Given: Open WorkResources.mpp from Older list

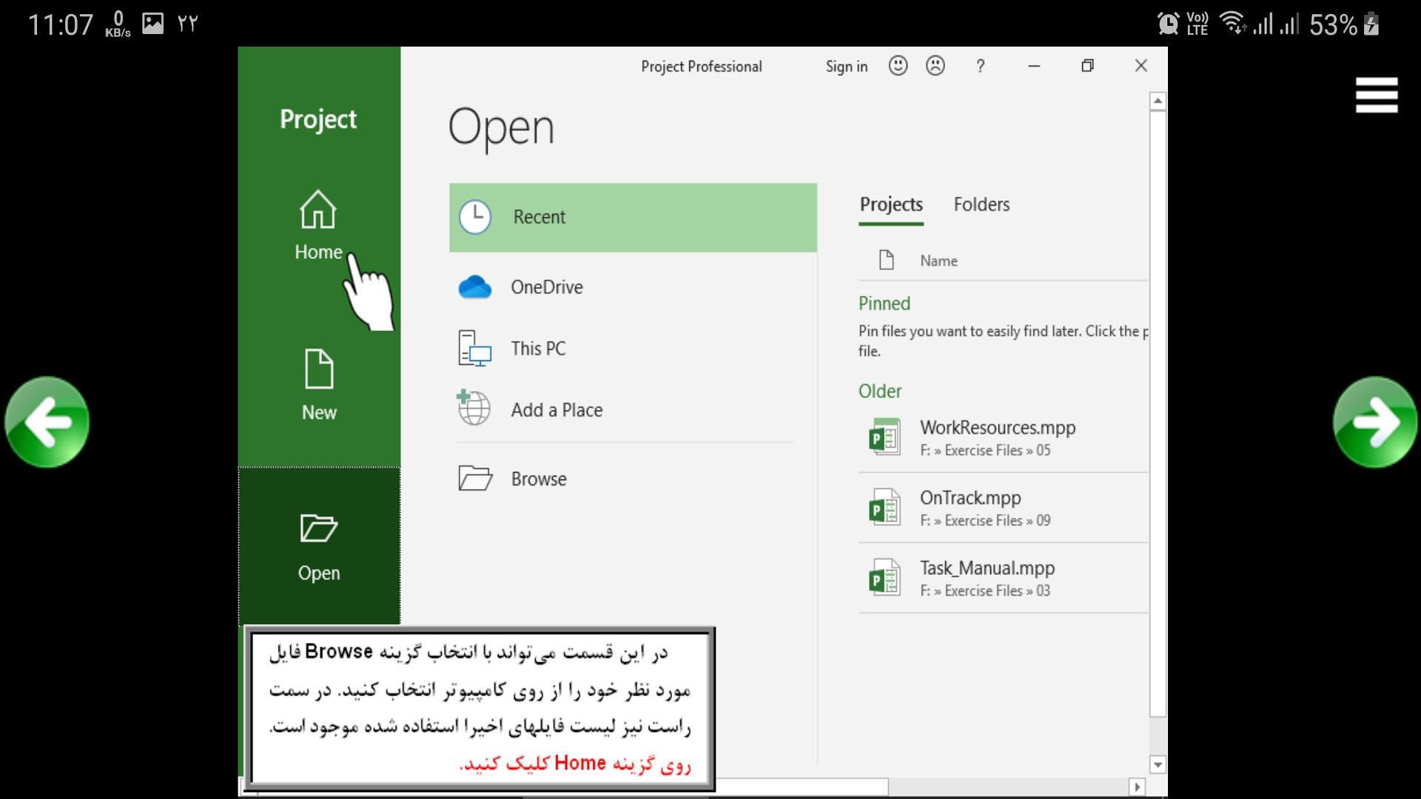Looking at the screenshot, I should tap(1004, 437).
